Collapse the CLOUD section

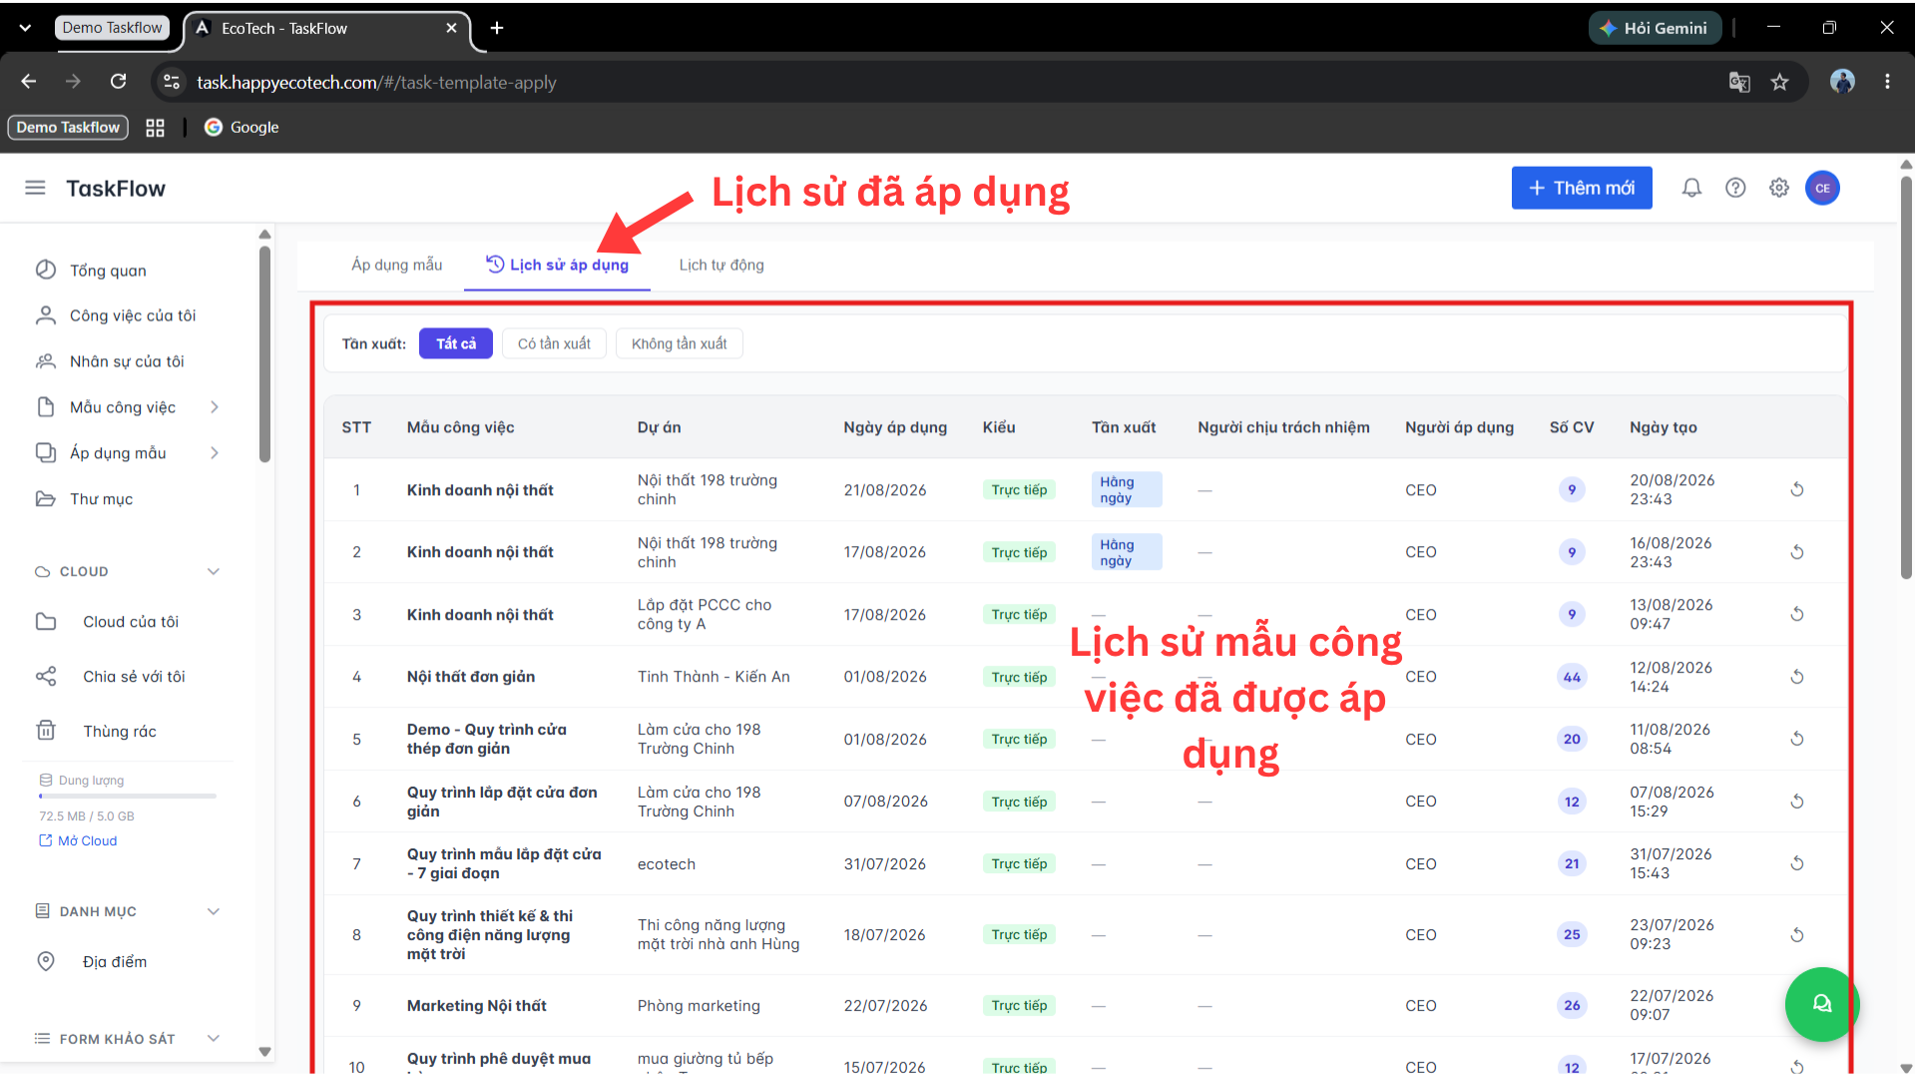[x=214, y=572]
